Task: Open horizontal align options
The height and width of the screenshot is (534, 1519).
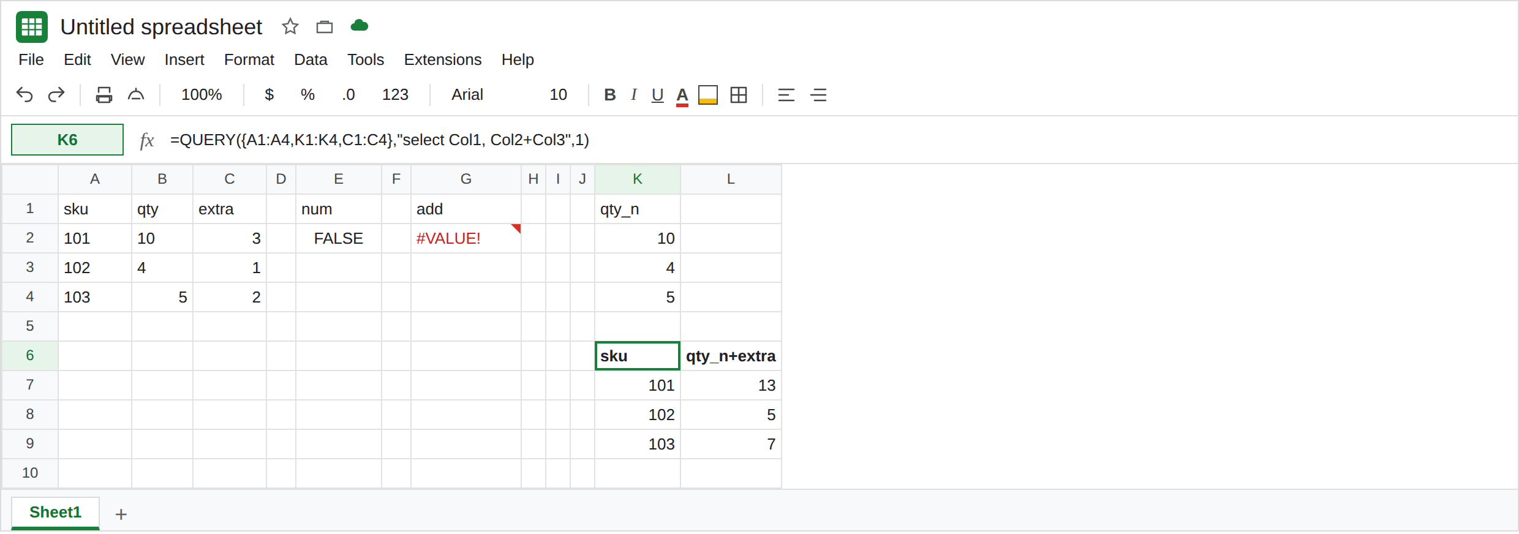Action: [786, 95]
